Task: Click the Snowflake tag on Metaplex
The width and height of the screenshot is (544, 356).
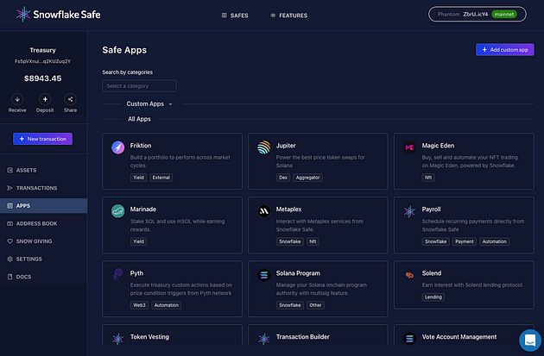Action: 290,241
